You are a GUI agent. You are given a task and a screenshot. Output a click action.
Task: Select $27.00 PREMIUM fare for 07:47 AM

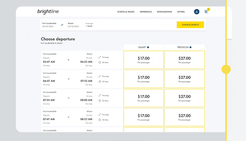[184, 117]
